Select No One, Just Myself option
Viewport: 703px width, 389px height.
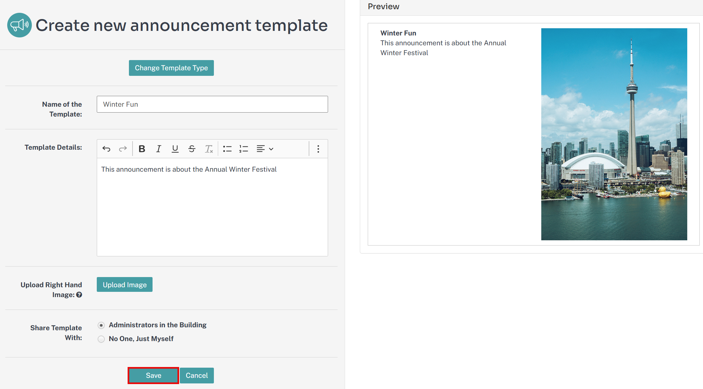coord(101,339)
